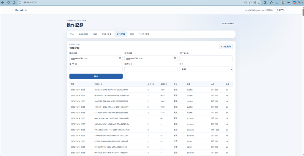Screen dimensions: 304x156
Task: Click the ユーザーID input field
Action: pos(96,69)
